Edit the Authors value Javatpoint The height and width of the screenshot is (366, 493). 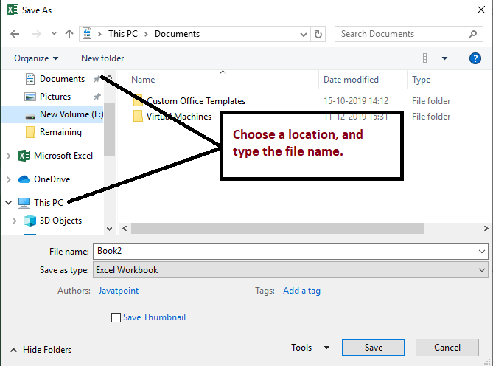click(119, 291)
